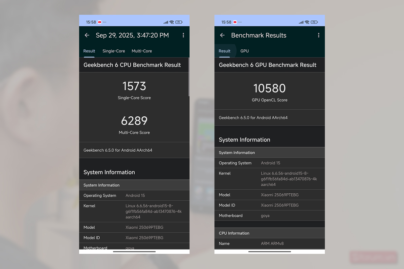Tap battery indicator showing 72 in right phone
The width and height of the screenshot is (404, 269).
click(314, 22)
